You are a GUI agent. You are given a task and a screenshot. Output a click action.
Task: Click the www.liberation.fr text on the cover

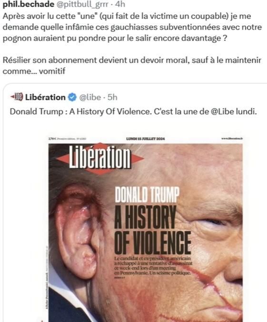232,138
